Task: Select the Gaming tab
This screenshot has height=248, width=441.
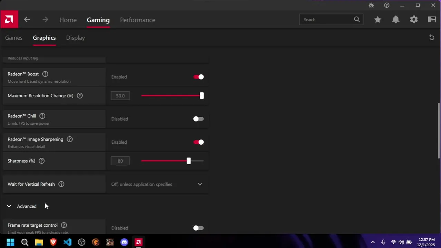Action: point(98,20)
